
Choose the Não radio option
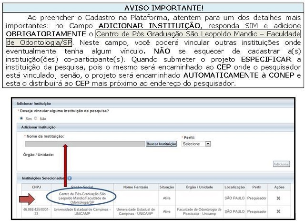(x=35, y=118)
